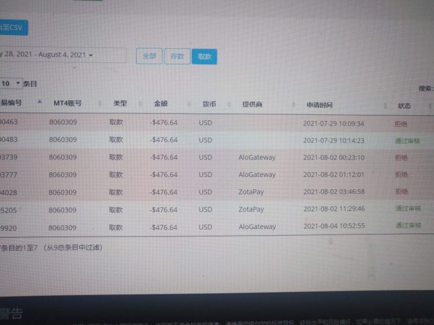Click 通过审核 status in the 10:52:55 row

click(409, 225)
